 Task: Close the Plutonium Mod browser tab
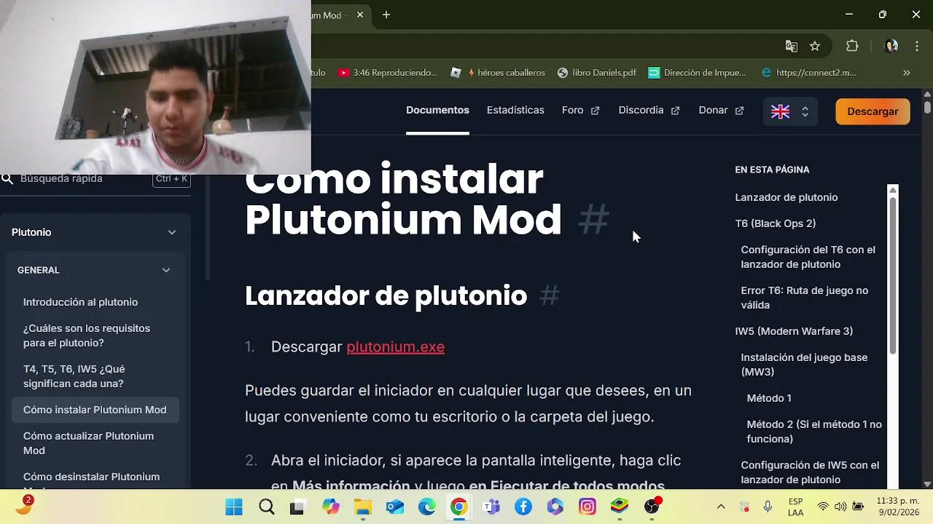click(x=359, y=15)
